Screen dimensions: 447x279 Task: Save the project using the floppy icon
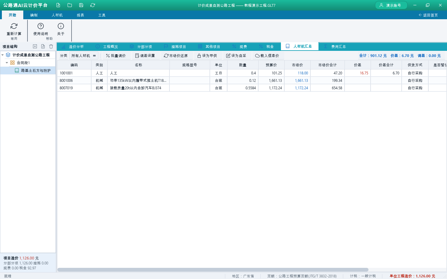(81, 5)
